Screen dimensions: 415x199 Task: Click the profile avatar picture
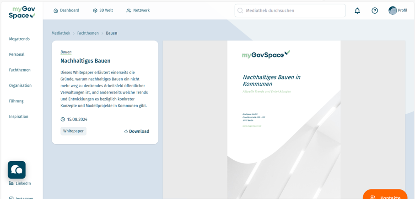[x=393, y=10]
